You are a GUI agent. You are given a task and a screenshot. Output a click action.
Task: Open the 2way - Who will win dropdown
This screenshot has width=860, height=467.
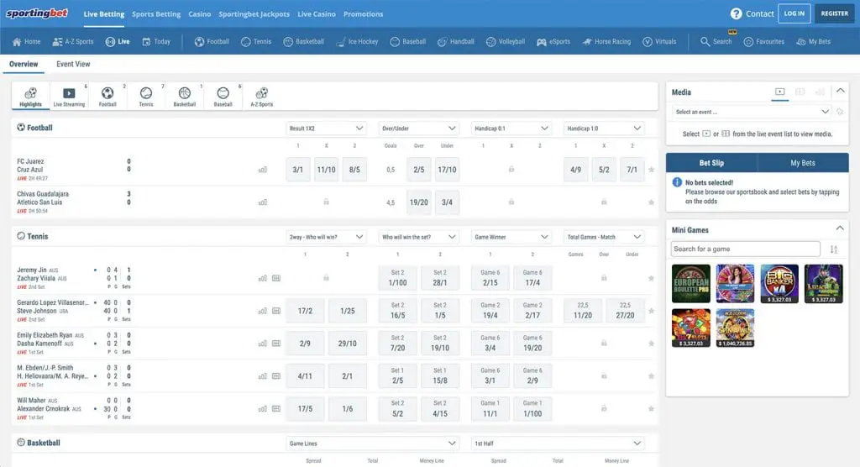point(327,237)
